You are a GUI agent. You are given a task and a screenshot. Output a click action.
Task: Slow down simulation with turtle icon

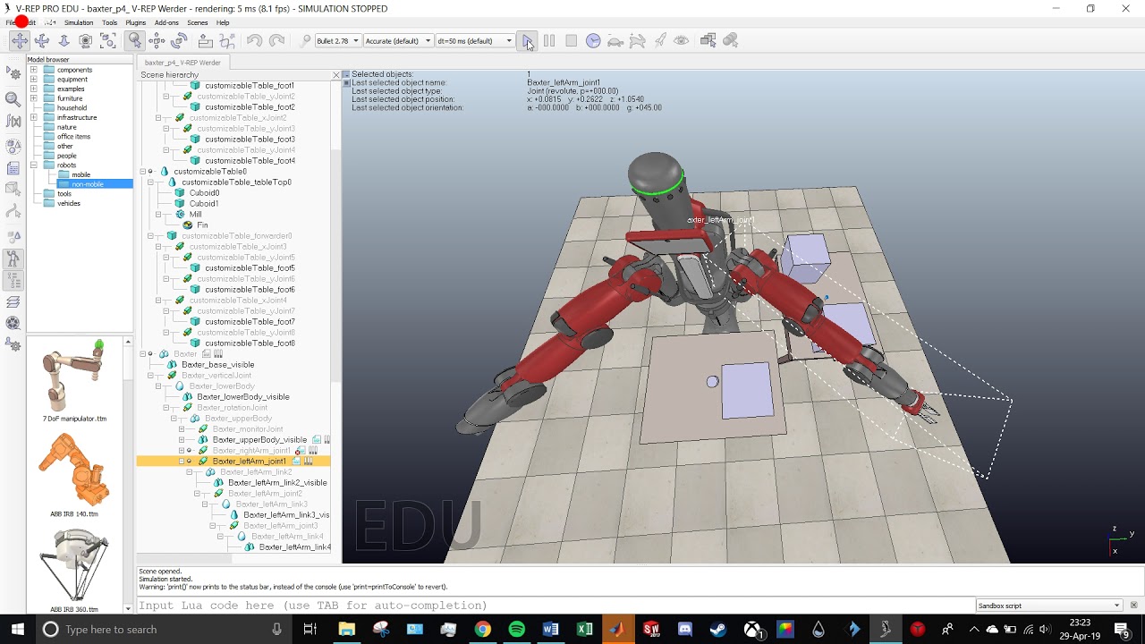[x=615, y=40]
